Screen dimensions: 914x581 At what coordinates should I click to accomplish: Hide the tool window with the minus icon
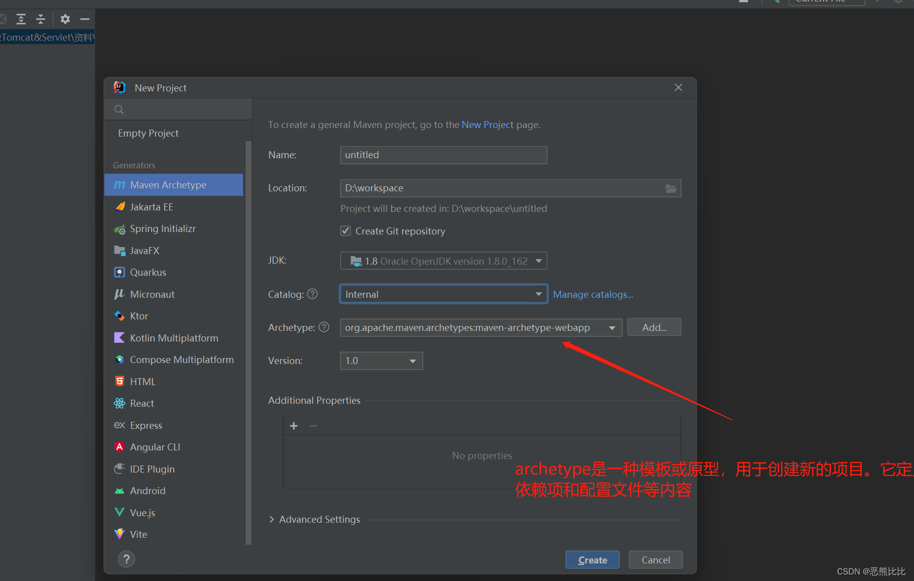tap(85, 19)
